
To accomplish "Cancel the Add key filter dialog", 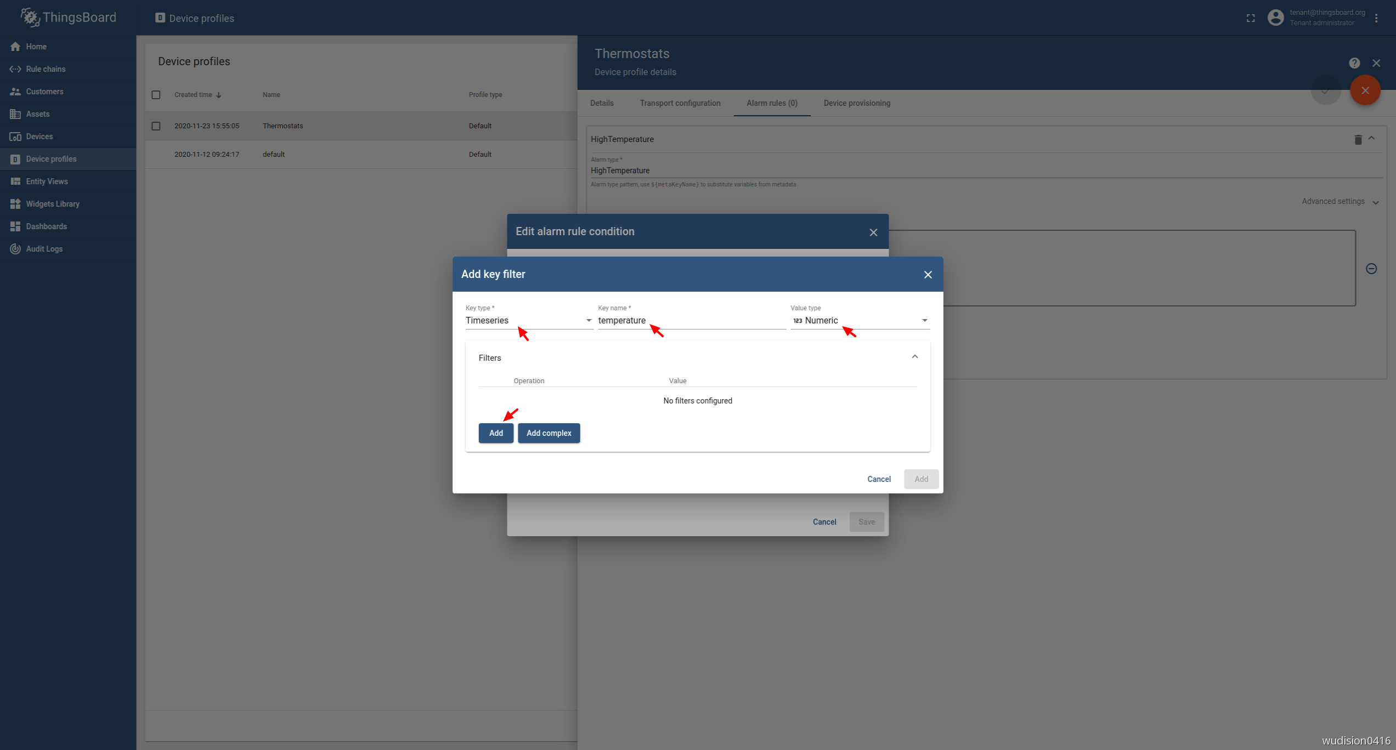I will click(879, 479).
